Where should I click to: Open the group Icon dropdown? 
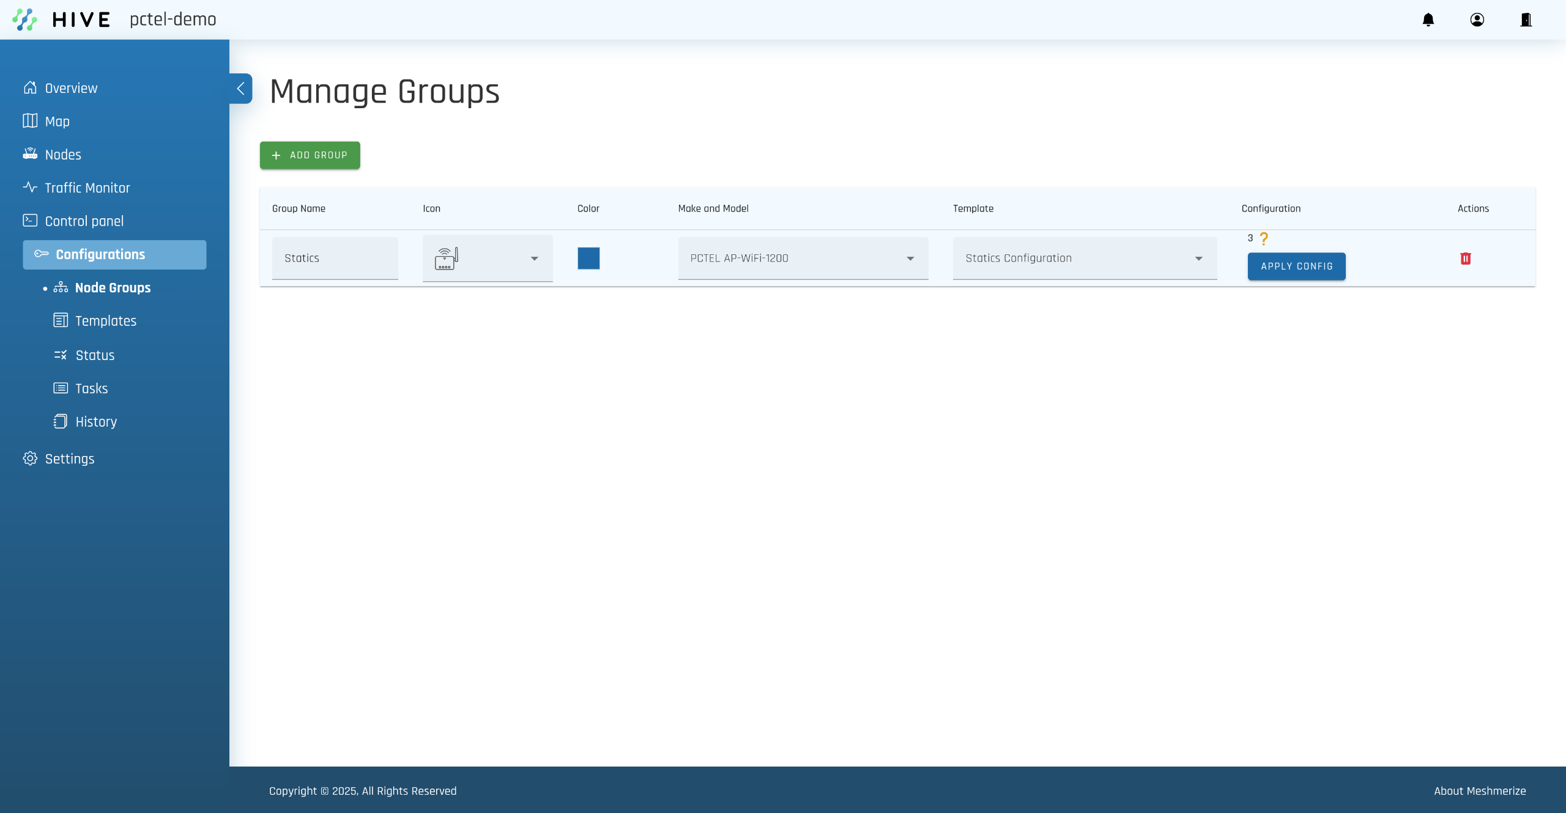(x=487, y=259)
